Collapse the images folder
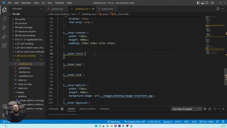 (x=27, y=92)
